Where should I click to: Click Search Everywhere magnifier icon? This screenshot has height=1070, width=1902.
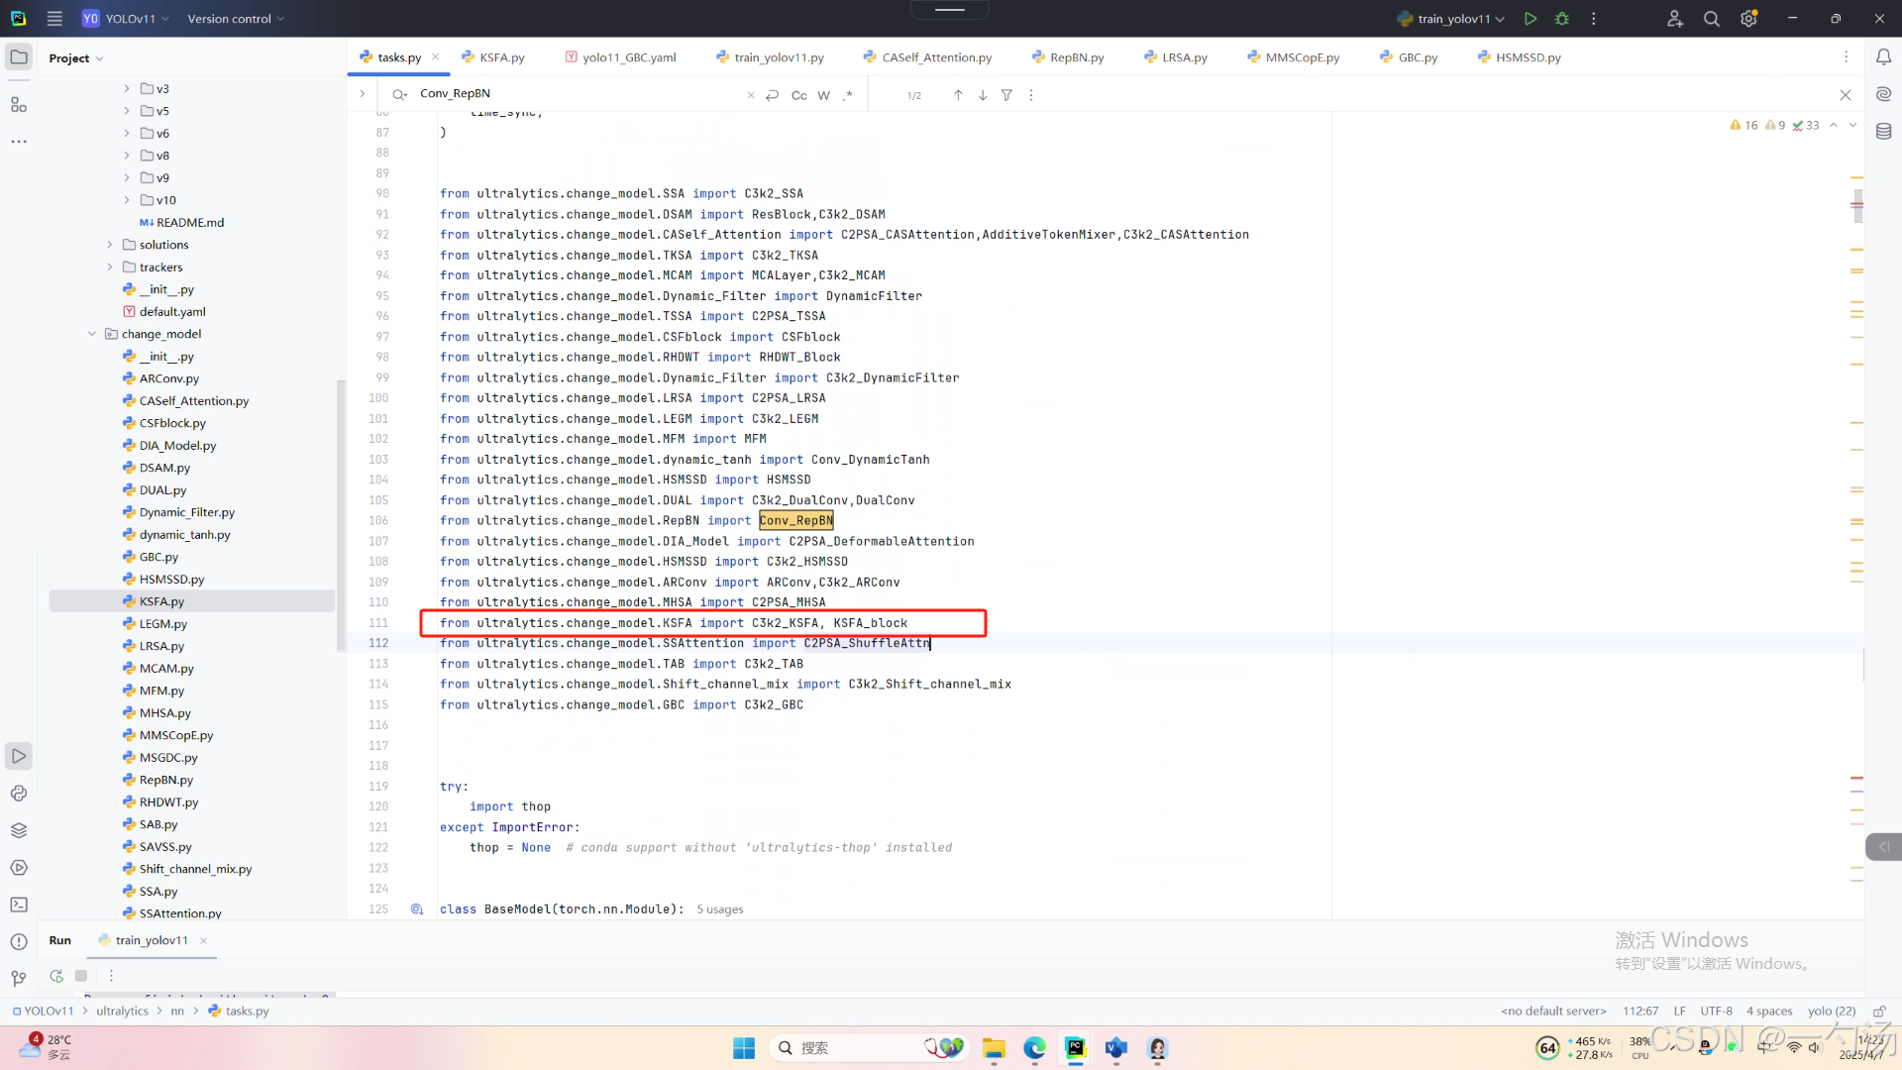[1711, 19]
